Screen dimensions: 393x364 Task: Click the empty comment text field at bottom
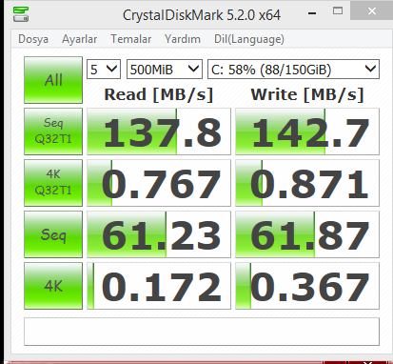click(202, 332)
